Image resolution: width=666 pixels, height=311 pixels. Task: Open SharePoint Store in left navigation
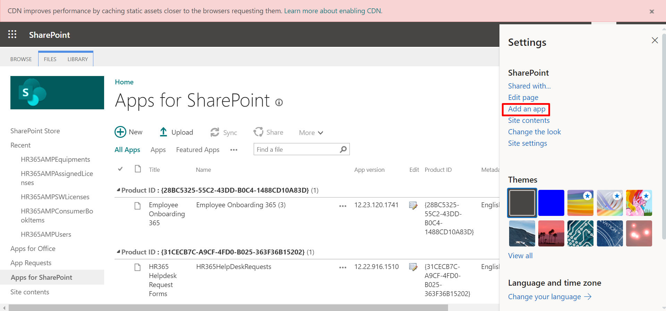tap(35, 131)
